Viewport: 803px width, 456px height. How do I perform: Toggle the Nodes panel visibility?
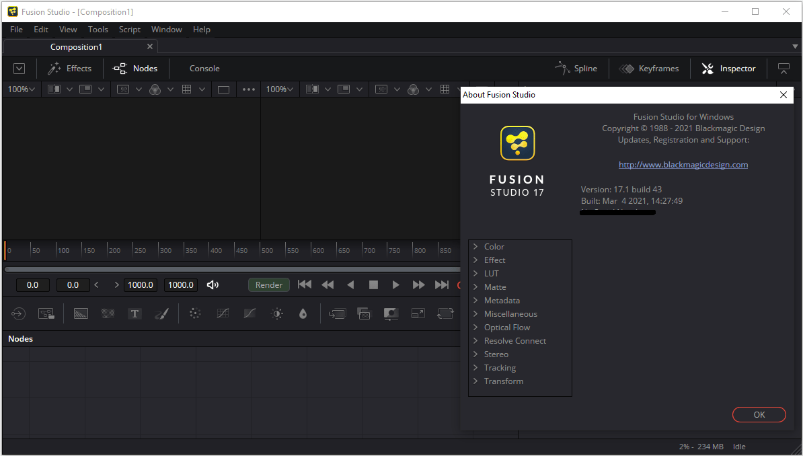coord(135,69)
